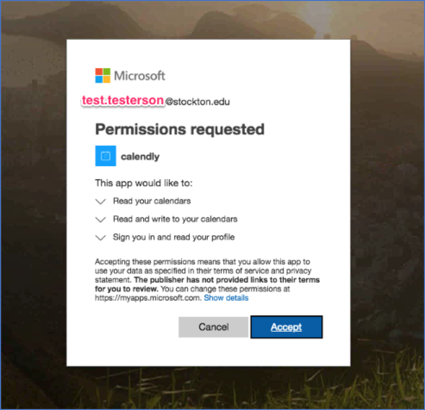425x410 pixels.
Task: Click the This app would like to text
Action: click(x=144, y=183)
